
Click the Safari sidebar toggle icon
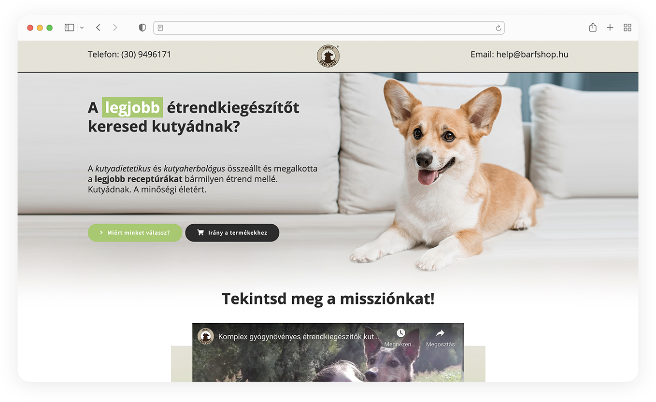69,28
